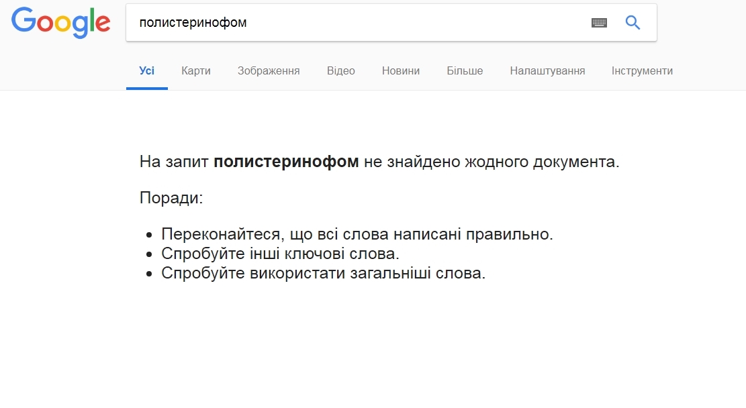Open the Зображення tab
The width and height of the screenshot is (746, 408).
pyautogui.click(x=269, y=71)
